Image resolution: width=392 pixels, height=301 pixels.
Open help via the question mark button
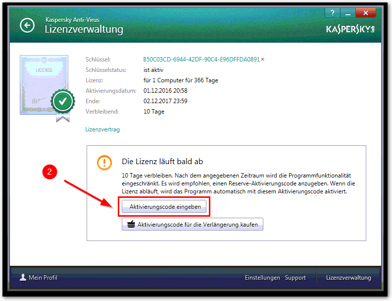[333, 13]
